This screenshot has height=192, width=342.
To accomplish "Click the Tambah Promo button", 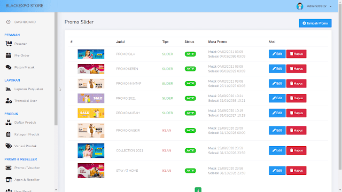I will [x=315, y=23].
